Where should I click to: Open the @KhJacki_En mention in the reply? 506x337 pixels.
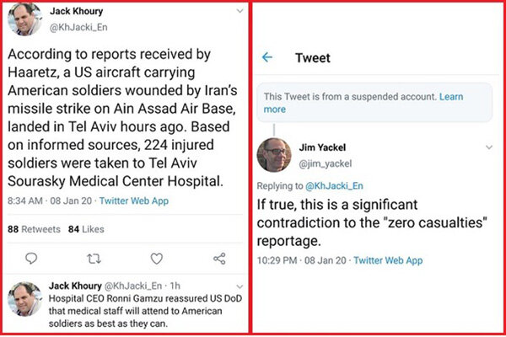tap(334, 185)
